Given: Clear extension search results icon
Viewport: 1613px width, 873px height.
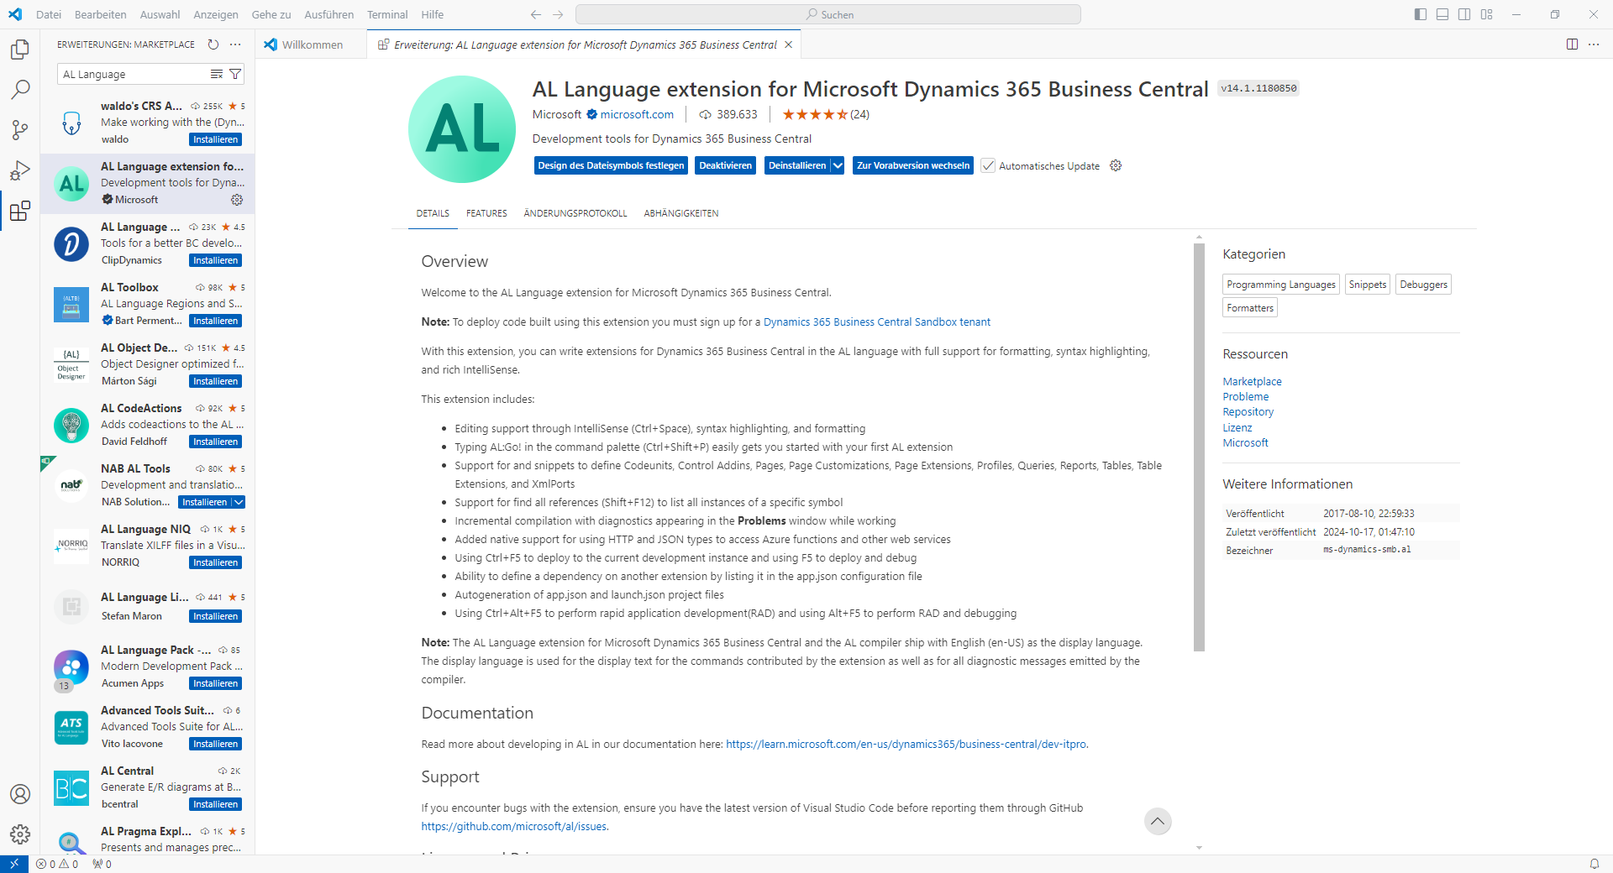Looking at the screenshot, I should [x=217, y=74].
